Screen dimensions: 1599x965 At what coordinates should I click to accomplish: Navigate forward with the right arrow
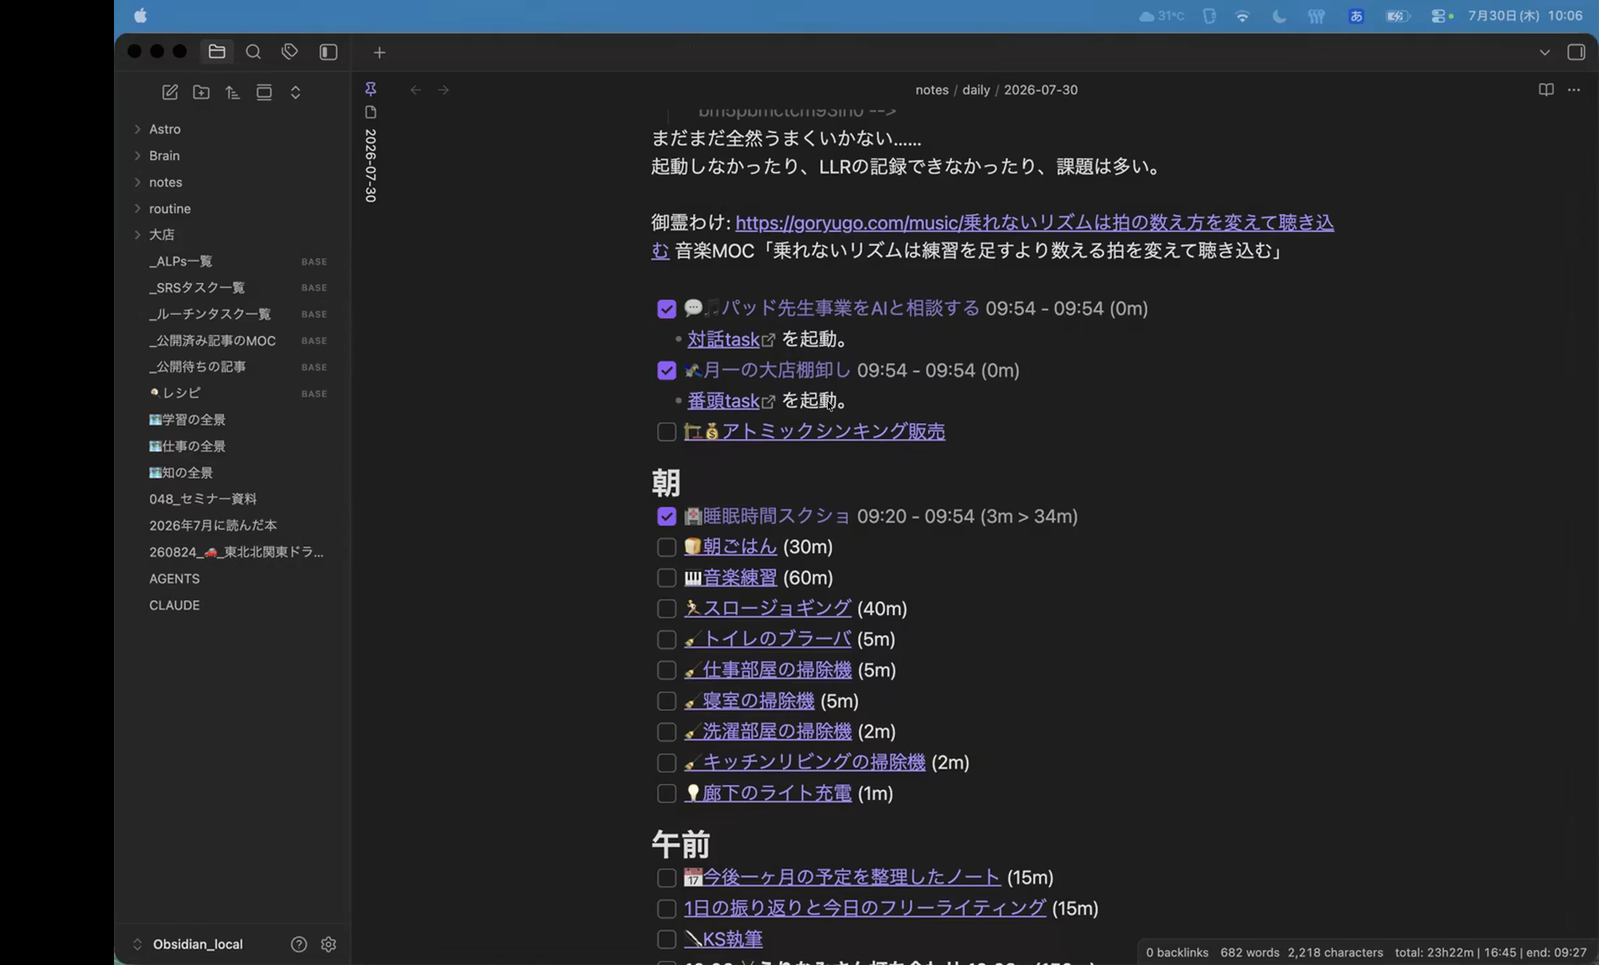(443, 90)
